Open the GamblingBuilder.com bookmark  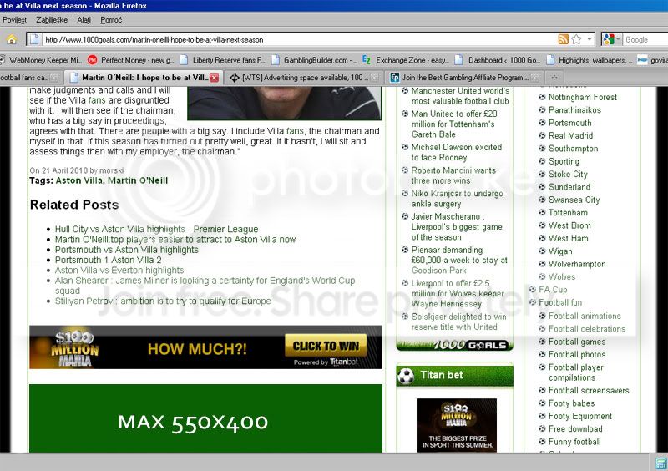[315, 60]
